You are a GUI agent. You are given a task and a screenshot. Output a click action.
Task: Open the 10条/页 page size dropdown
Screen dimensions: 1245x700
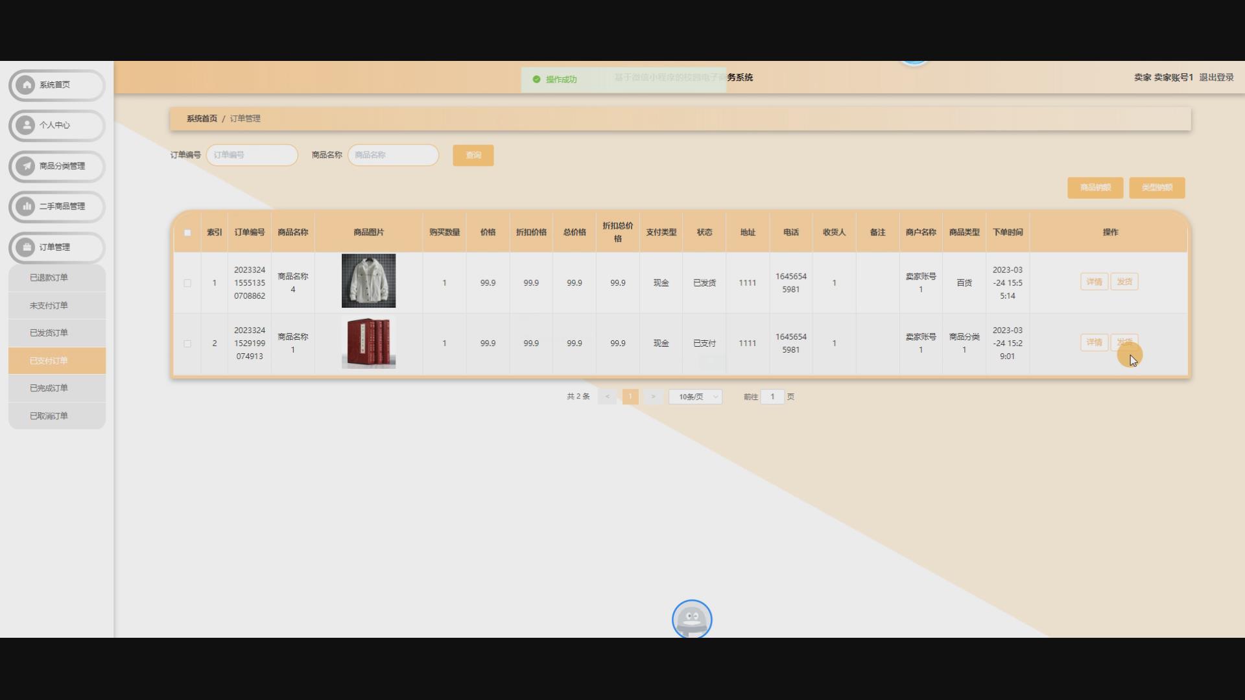(x=695, y=397)
